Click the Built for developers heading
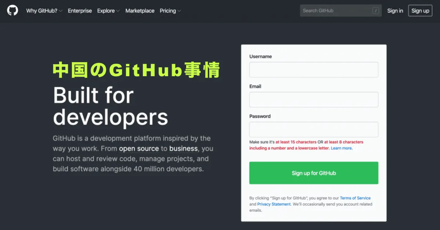 pyautogui.click(x=110, y=106)
